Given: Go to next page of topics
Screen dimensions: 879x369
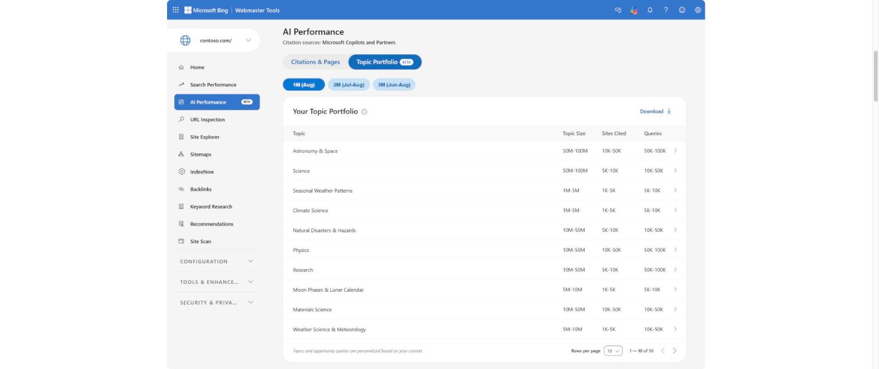Looking at the screenshot, I should point(674,351).
